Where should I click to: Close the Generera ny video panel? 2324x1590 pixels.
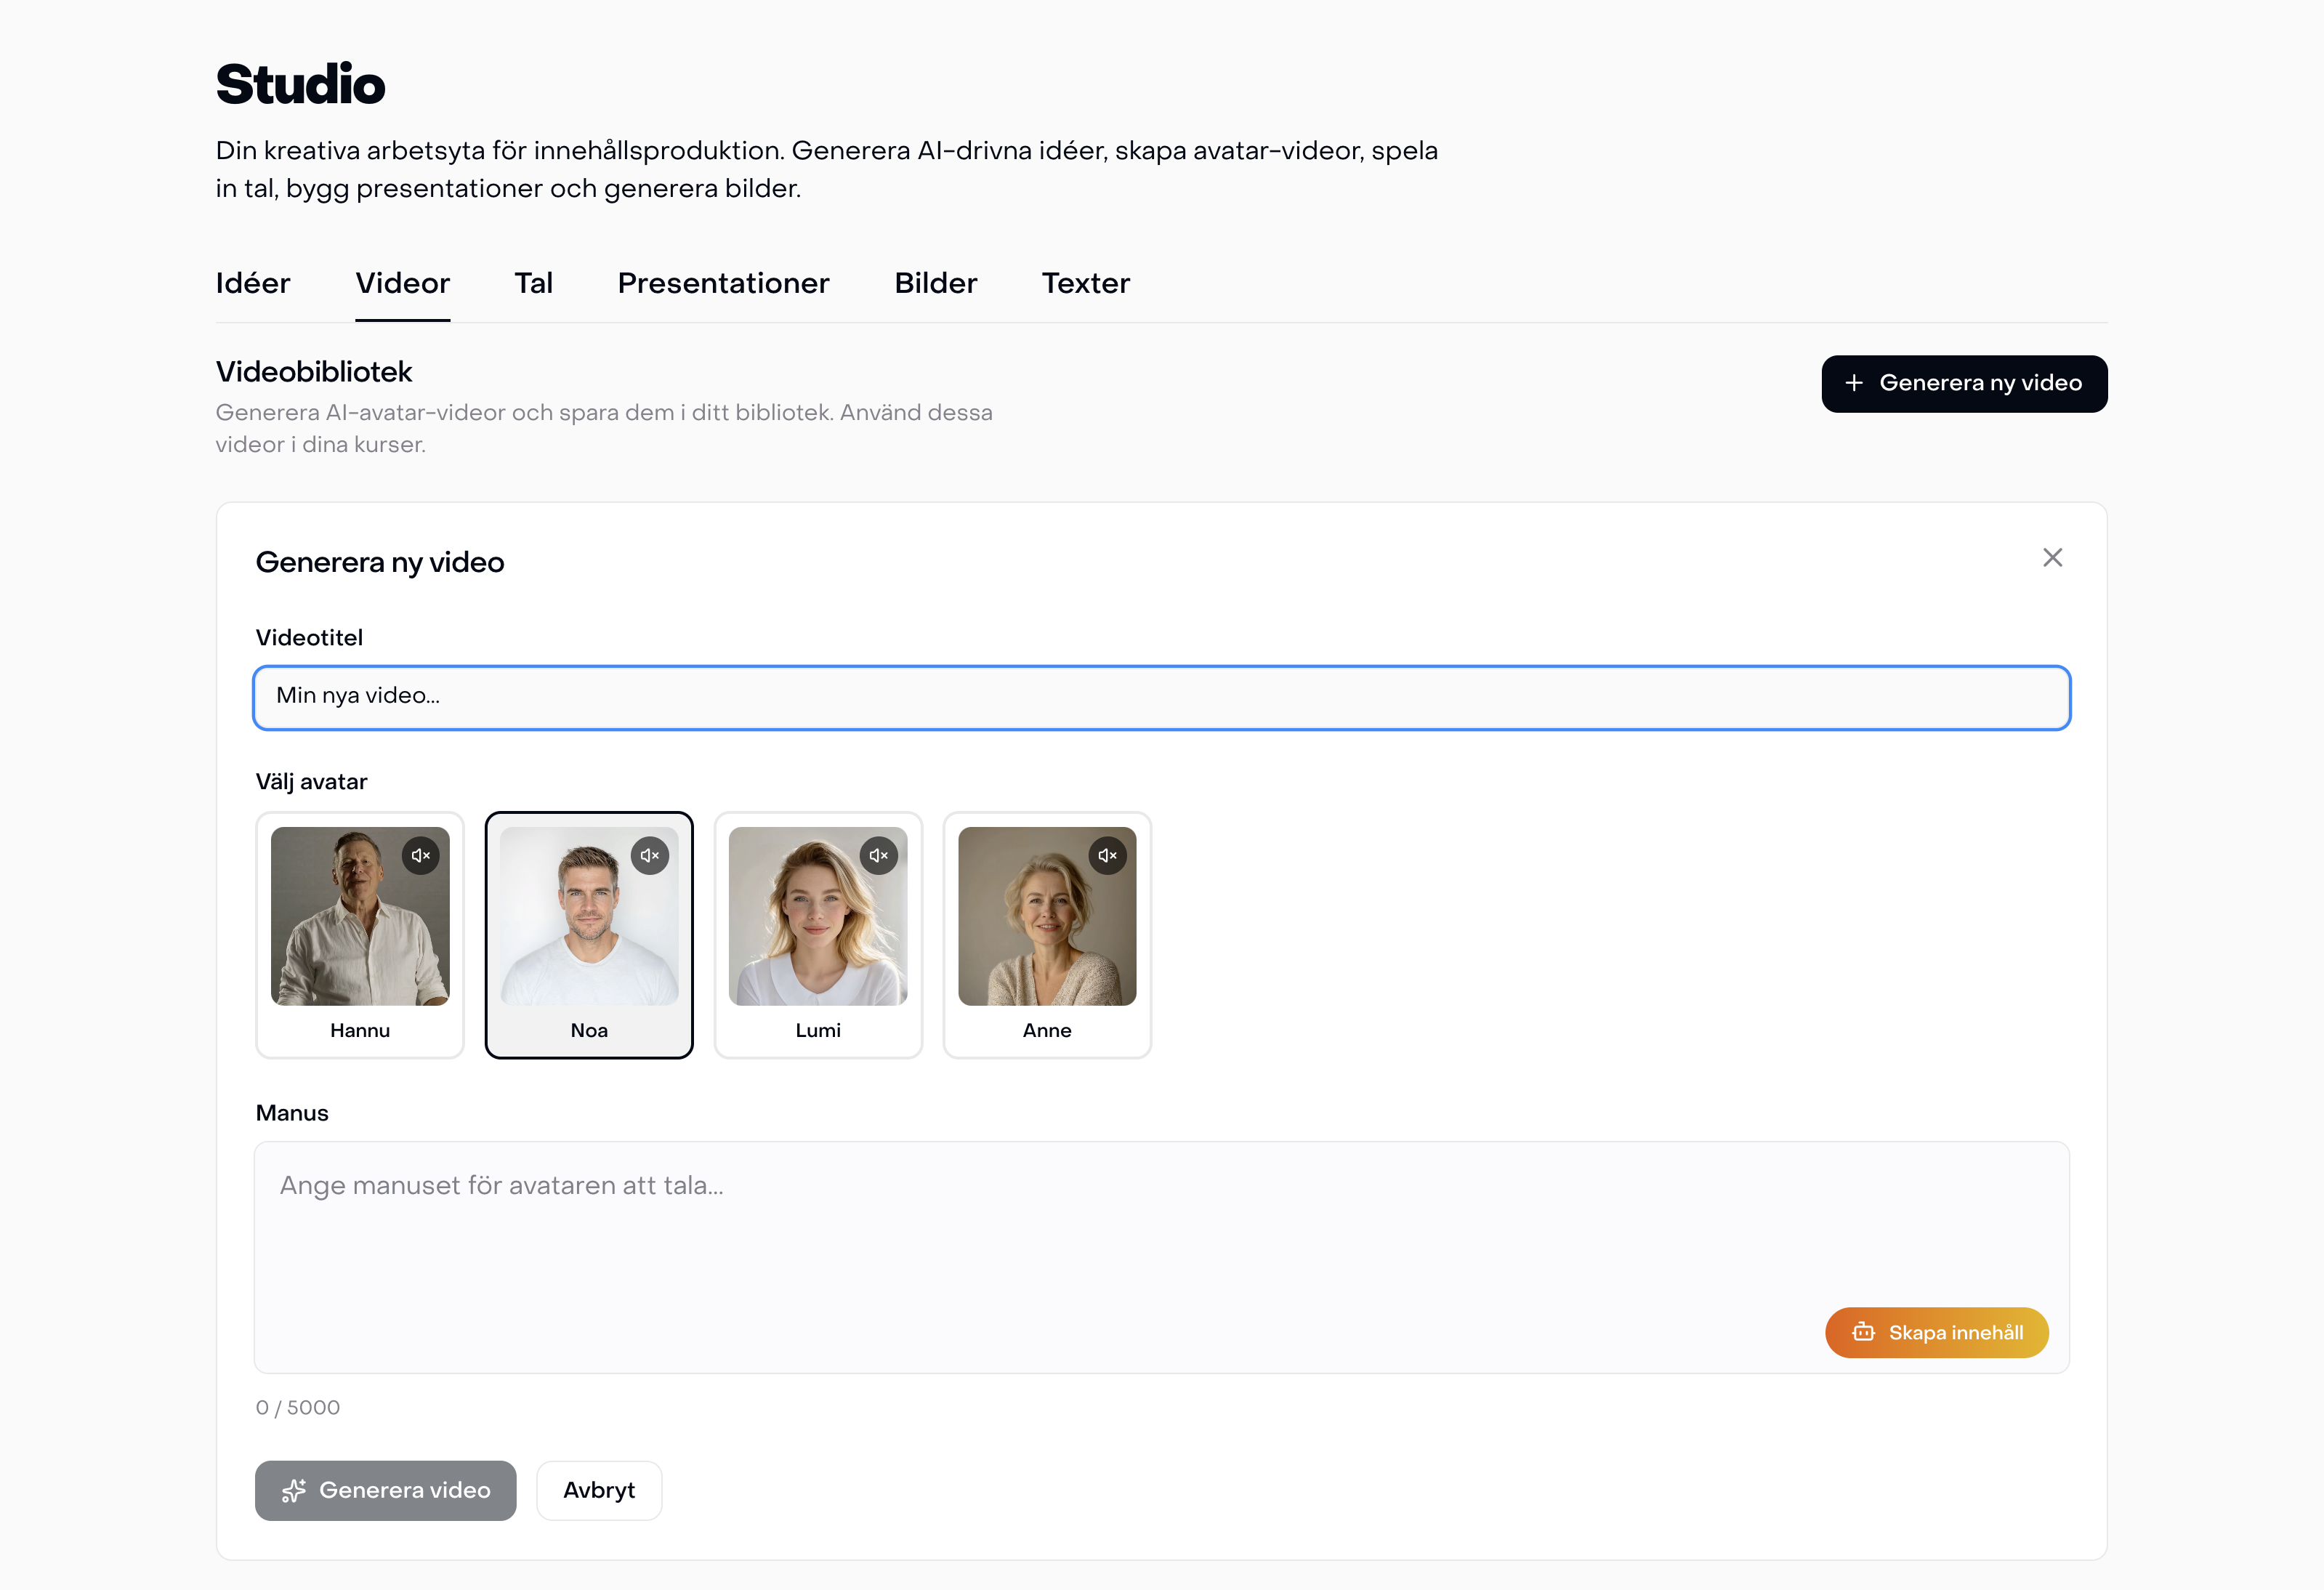(2052, 557)
